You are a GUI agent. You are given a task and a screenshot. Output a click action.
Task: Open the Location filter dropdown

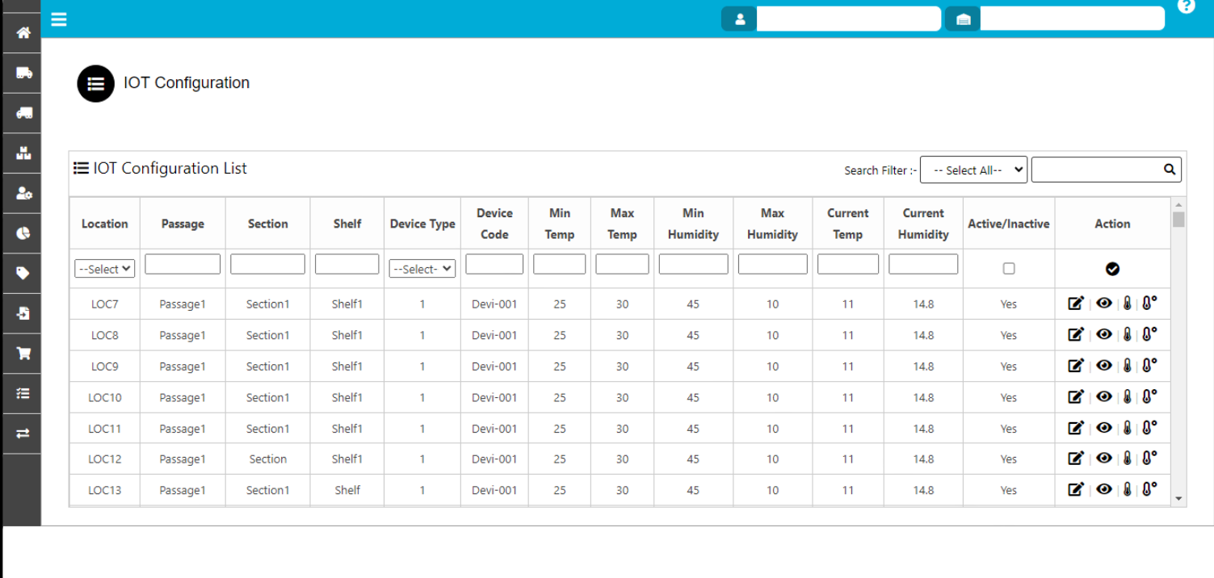pos(104,270)
